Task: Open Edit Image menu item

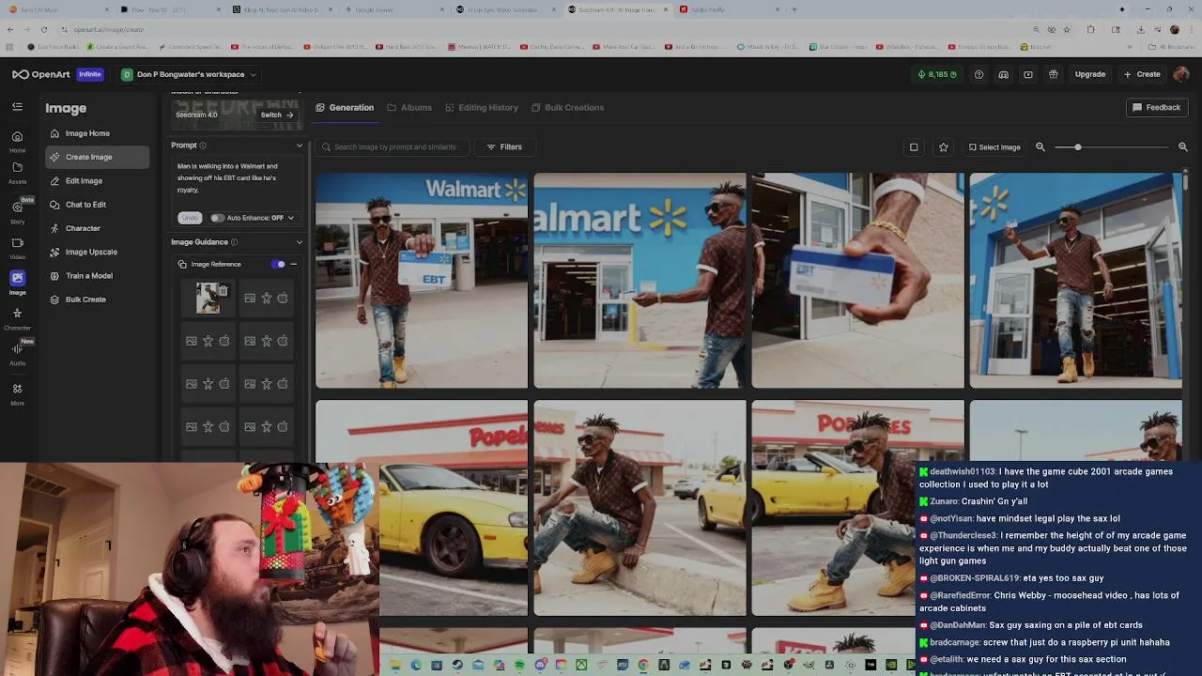Action: pos(97,180)
